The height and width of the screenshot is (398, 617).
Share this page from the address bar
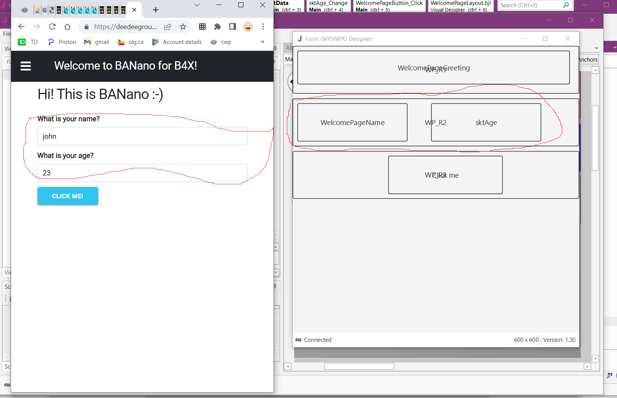[168, 27]
